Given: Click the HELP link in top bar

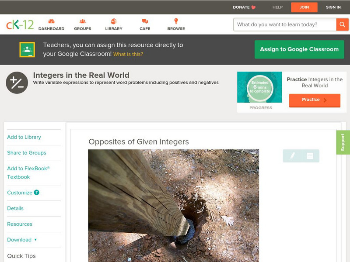Looking at the screenshot, I should 277,7.
